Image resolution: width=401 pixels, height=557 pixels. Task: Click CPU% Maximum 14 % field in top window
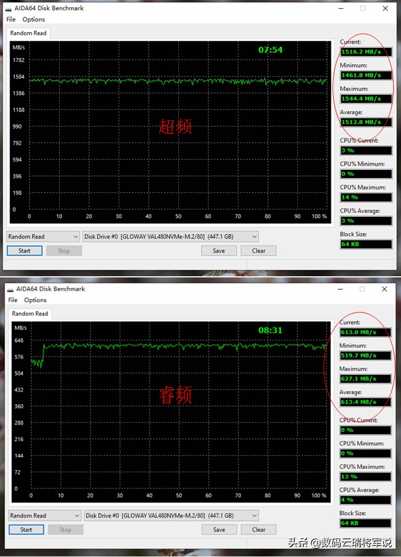[366, 197]
